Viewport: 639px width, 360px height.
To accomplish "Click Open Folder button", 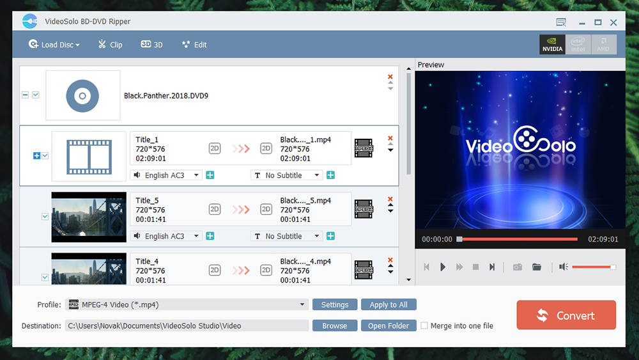I will click(389, 325).
